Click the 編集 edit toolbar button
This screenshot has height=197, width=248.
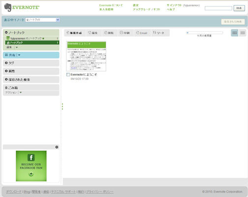tap(93, 33)
